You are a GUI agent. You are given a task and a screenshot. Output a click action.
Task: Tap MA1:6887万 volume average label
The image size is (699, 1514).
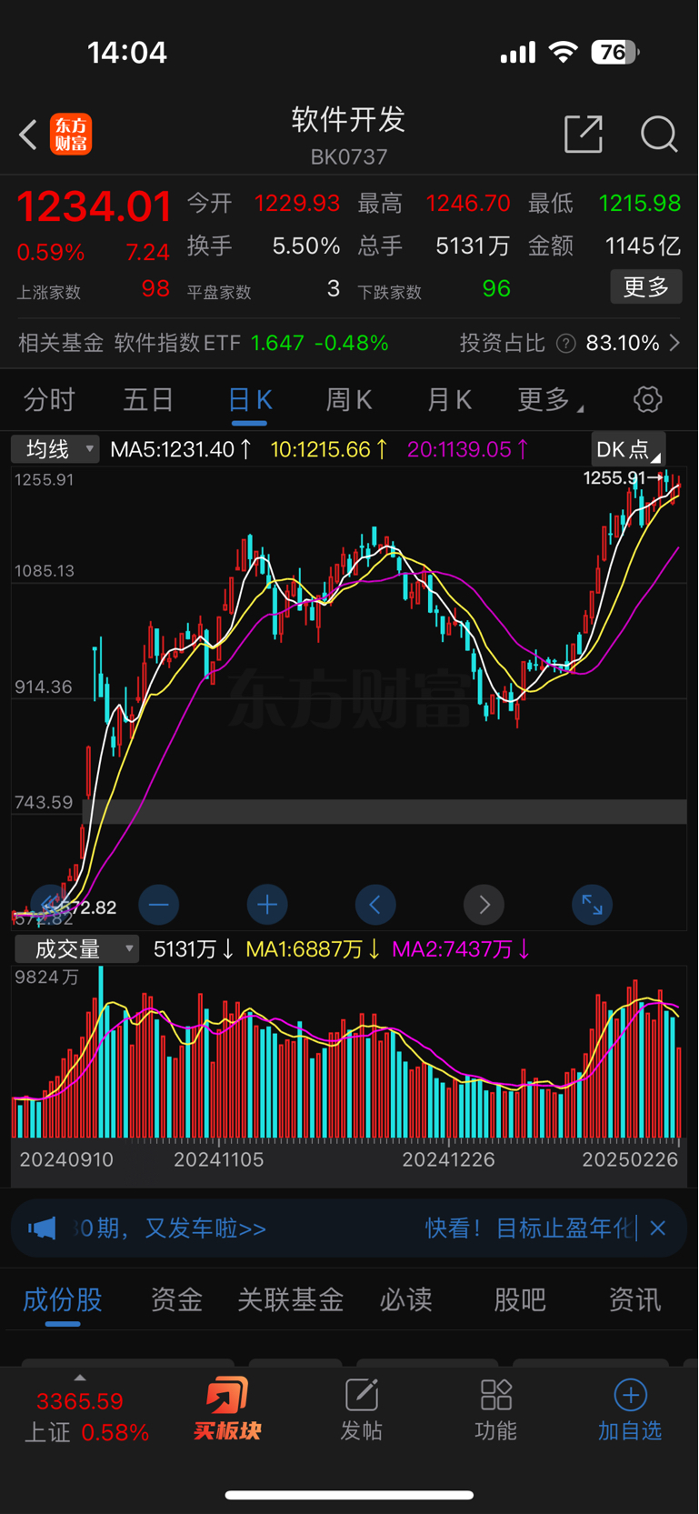pyautogui.click(x=314, y=949)
